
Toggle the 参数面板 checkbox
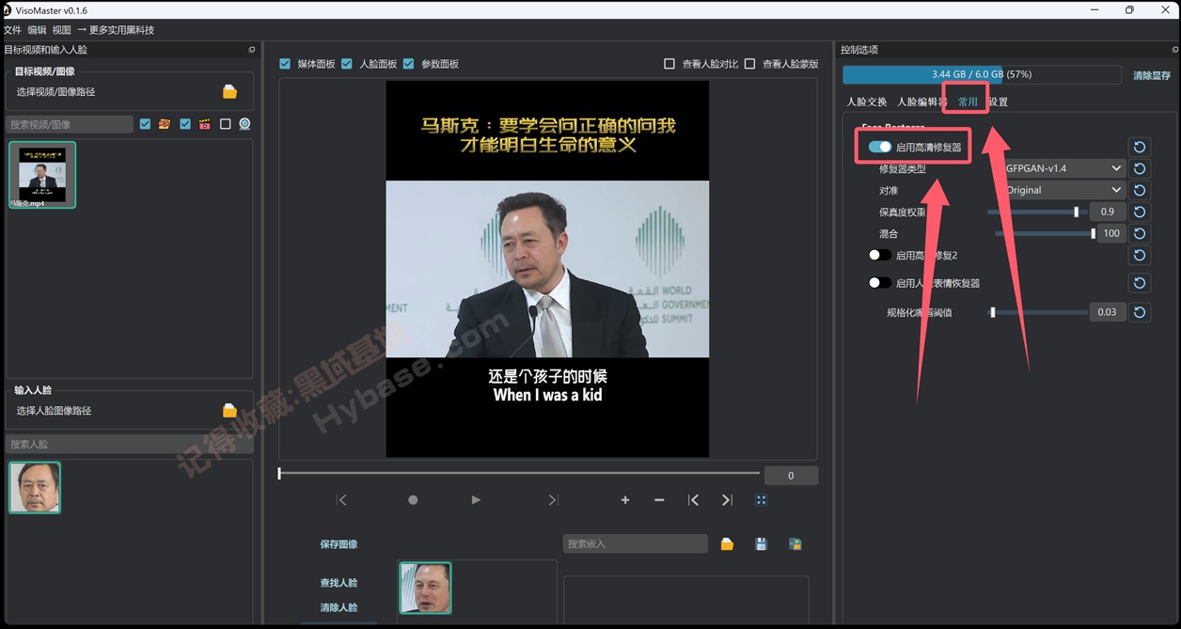click(x=408, y=64)
